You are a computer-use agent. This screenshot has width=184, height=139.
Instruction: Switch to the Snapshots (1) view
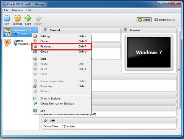point(164,20)
